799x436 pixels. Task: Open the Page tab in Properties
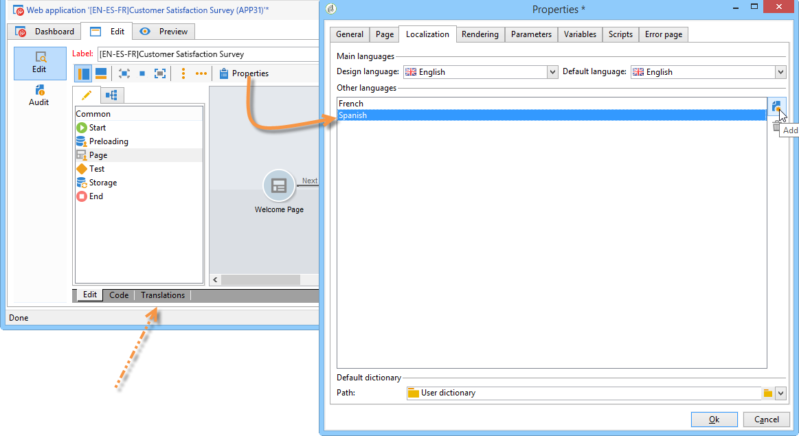385,34
